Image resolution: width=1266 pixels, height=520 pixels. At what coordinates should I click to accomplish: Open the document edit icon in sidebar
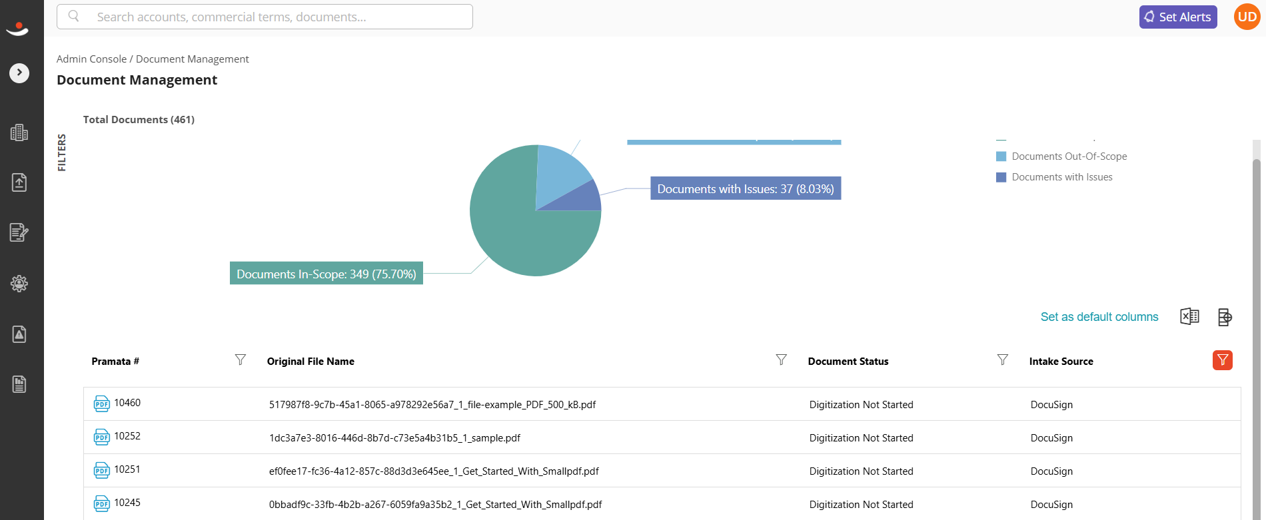(x=19, y=232)
